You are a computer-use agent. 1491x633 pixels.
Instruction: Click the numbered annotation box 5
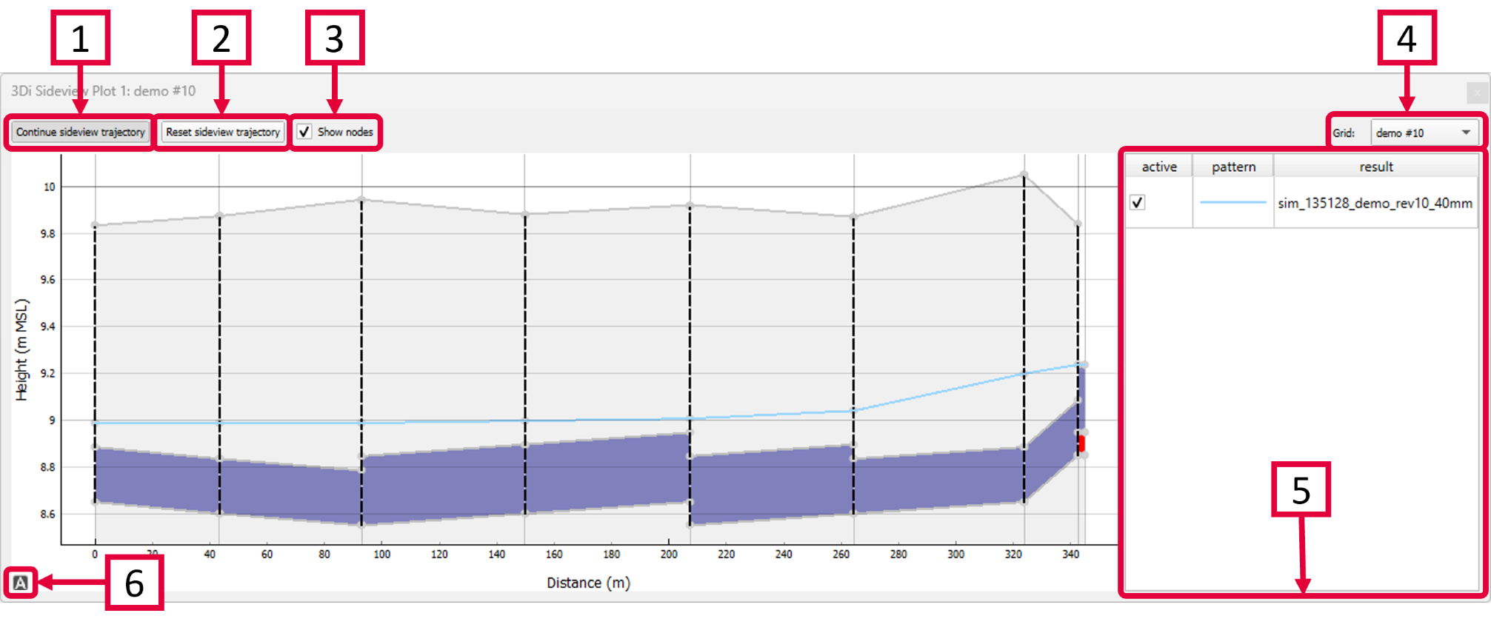(1301, 489)
